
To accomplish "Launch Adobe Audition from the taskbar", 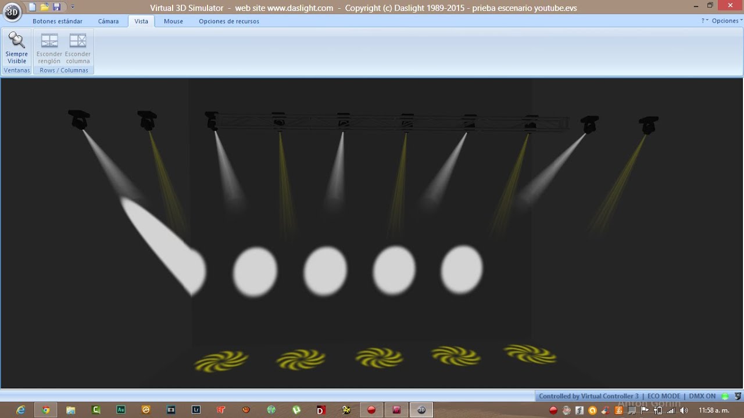I will pyautogui.click(x=121, y=410).
